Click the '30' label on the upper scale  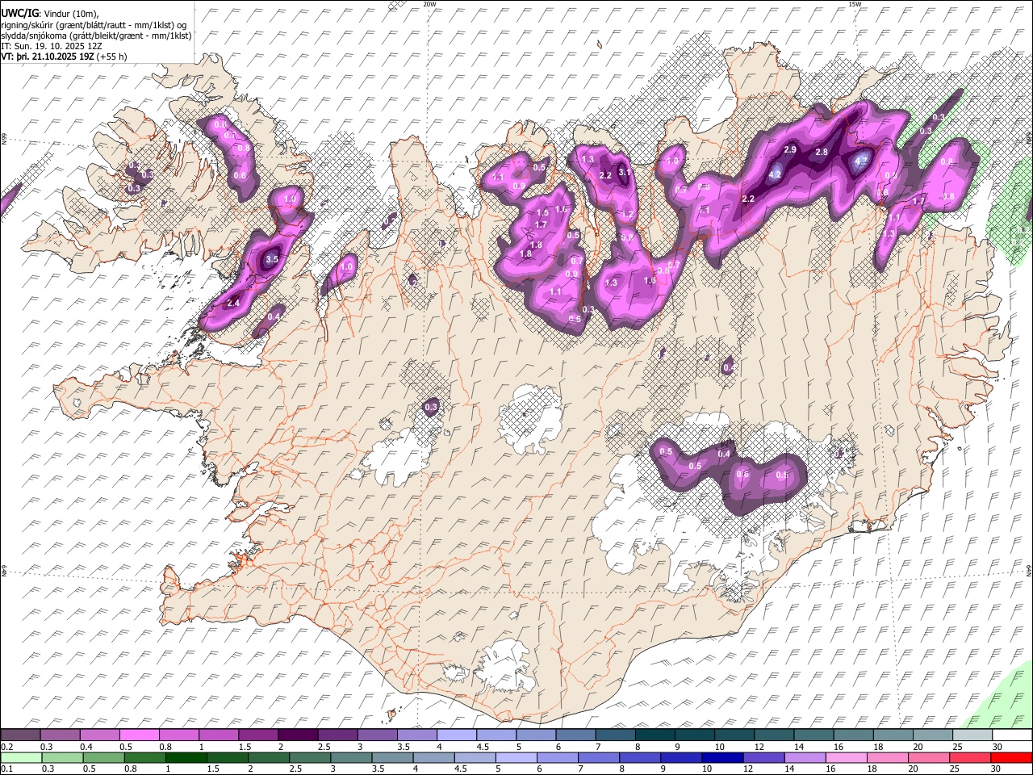pos(997,747)
